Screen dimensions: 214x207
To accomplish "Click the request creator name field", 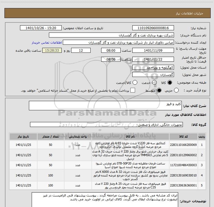I will tap(118, 43).
